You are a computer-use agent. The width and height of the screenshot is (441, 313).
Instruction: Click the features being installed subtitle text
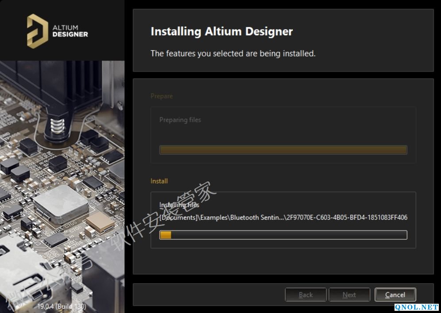[x=233, y=53]
